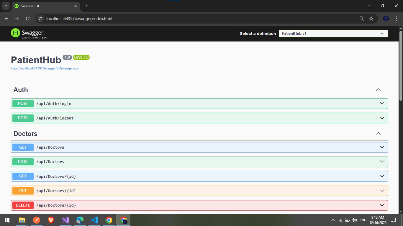Open a new browser tab
The image size is (403, 226).
point(86,6)
